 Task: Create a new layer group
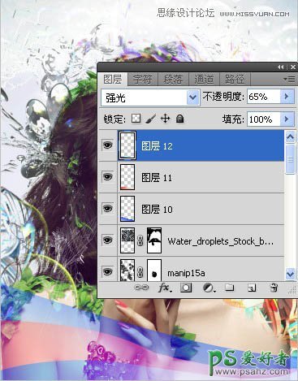[230, 288]
